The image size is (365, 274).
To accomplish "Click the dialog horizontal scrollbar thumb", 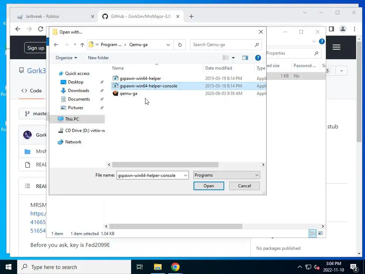I will [165, 165].
